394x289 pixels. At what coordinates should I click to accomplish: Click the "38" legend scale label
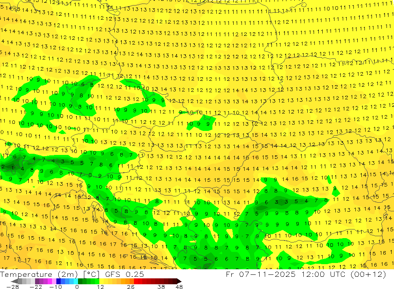pyautogui.click(x=161, y=287)
